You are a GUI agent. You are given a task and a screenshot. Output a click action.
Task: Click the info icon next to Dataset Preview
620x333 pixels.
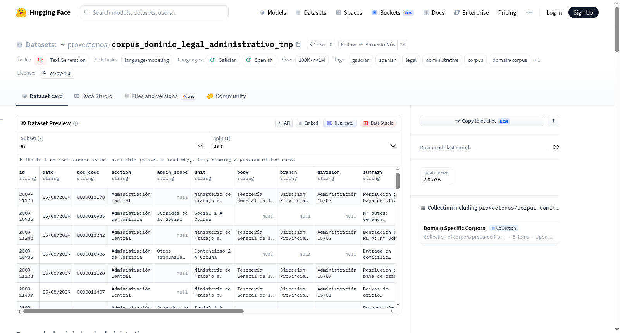pyautogui.click(x=76, y=123)
